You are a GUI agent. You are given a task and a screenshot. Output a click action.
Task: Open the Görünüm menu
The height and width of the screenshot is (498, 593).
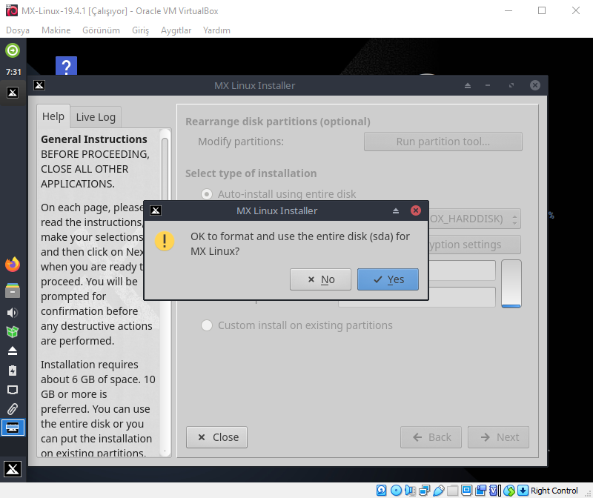[x=101, y=30]
